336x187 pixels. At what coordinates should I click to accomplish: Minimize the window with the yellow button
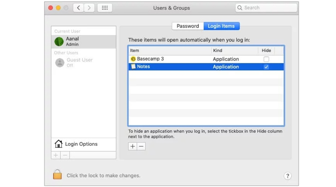coord(58,8)
